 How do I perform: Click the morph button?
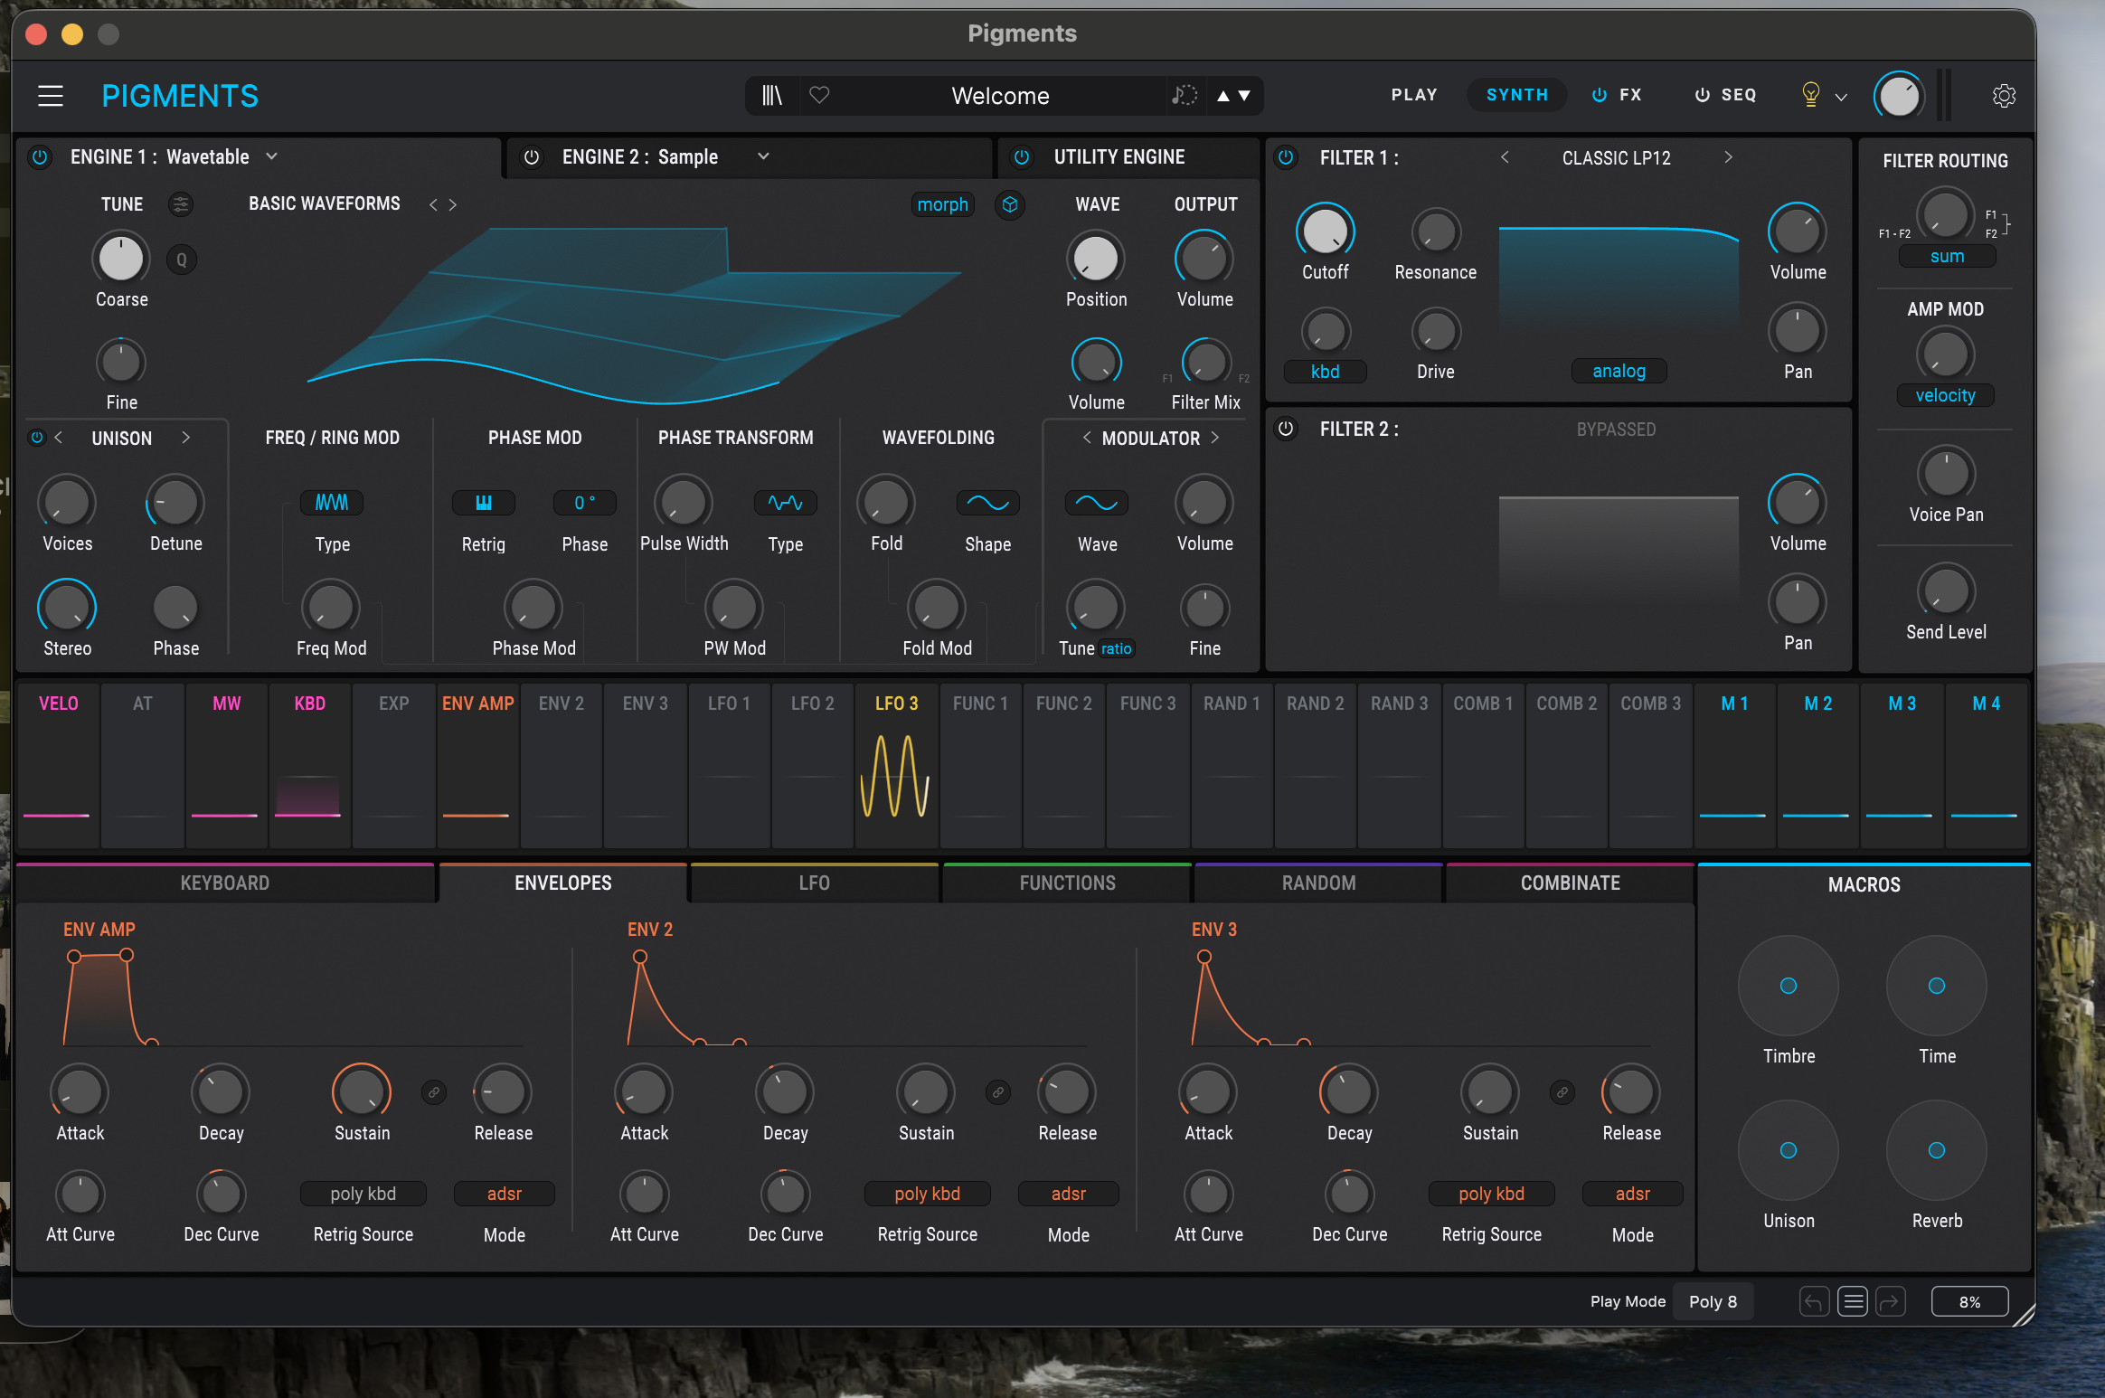pos(942,204)
